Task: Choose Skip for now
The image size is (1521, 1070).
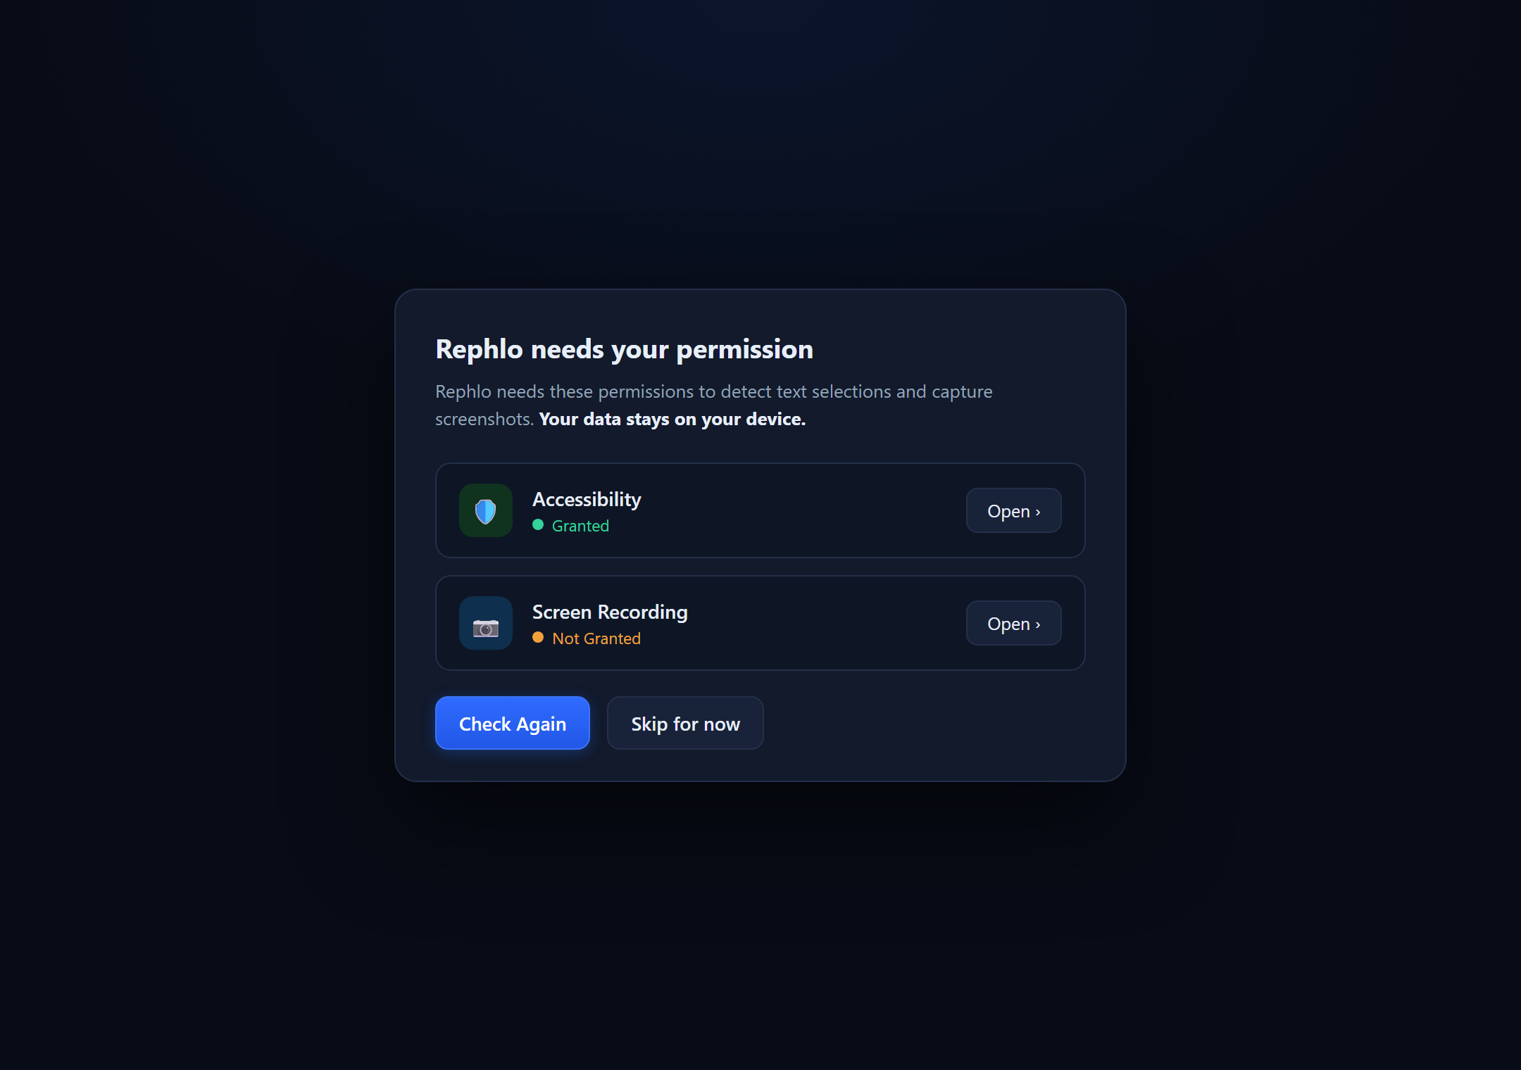Action: pyautogui.click(x=685, y=723)
